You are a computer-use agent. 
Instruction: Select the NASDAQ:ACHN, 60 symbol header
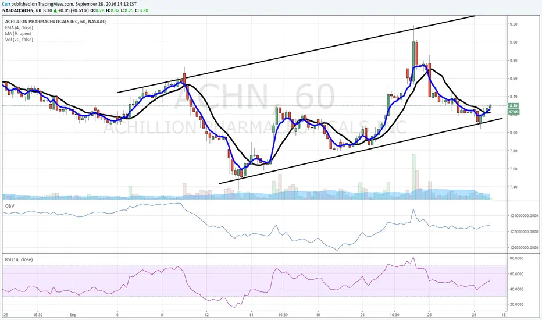22,10
